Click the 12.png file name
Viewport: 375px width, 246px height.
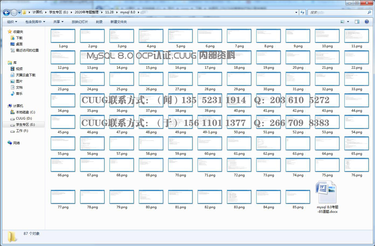63,68
